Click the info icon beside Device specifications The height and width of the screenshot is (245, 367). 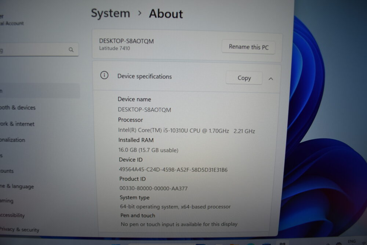(104, 75)
